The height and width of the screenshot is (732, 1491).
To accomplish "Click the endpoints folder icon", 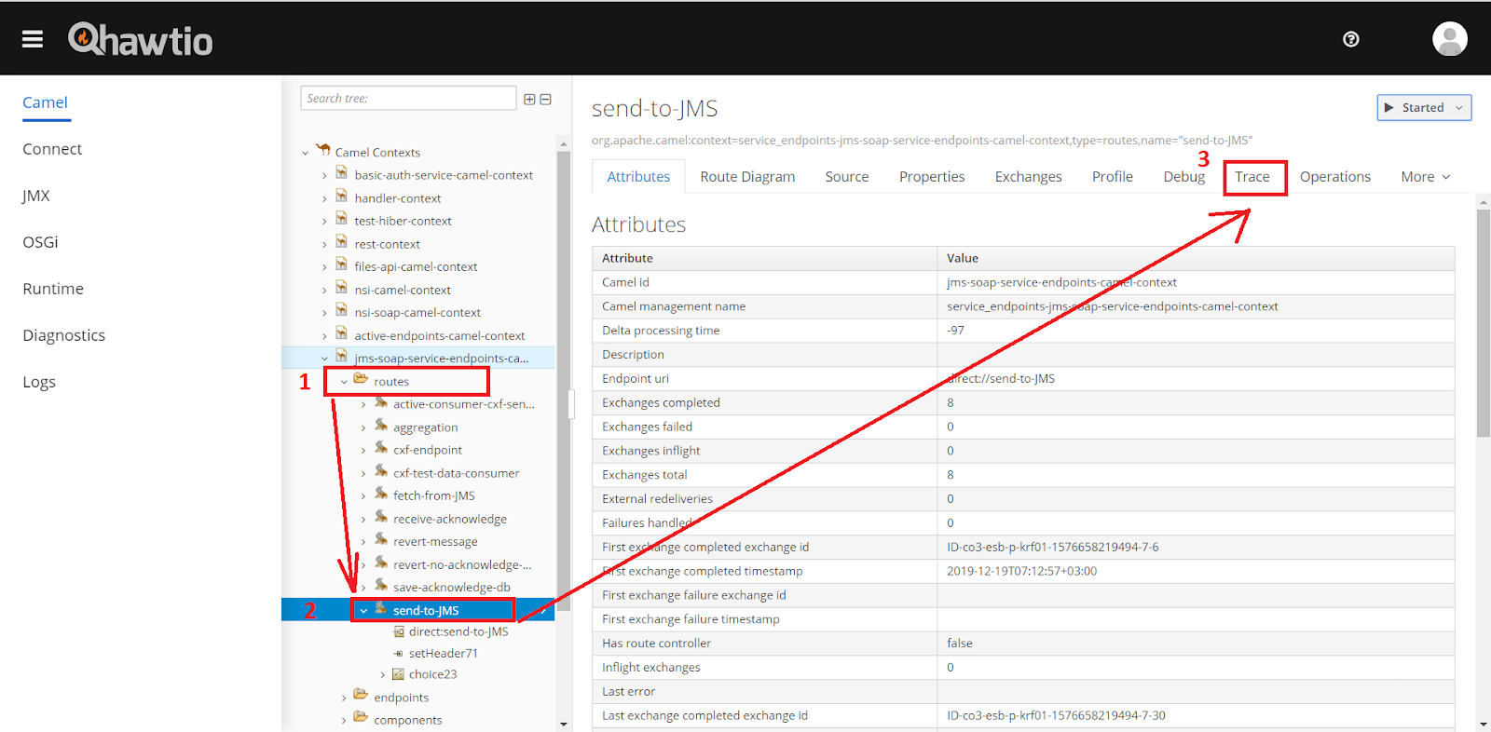I will click(x=361, y=696).
